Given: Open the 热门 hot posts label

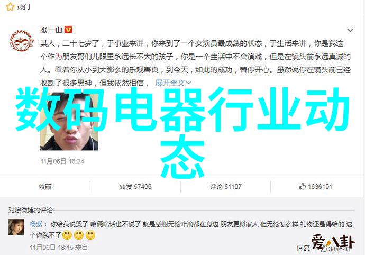Looking at the screenshot, I should click(x=24, y=7).
